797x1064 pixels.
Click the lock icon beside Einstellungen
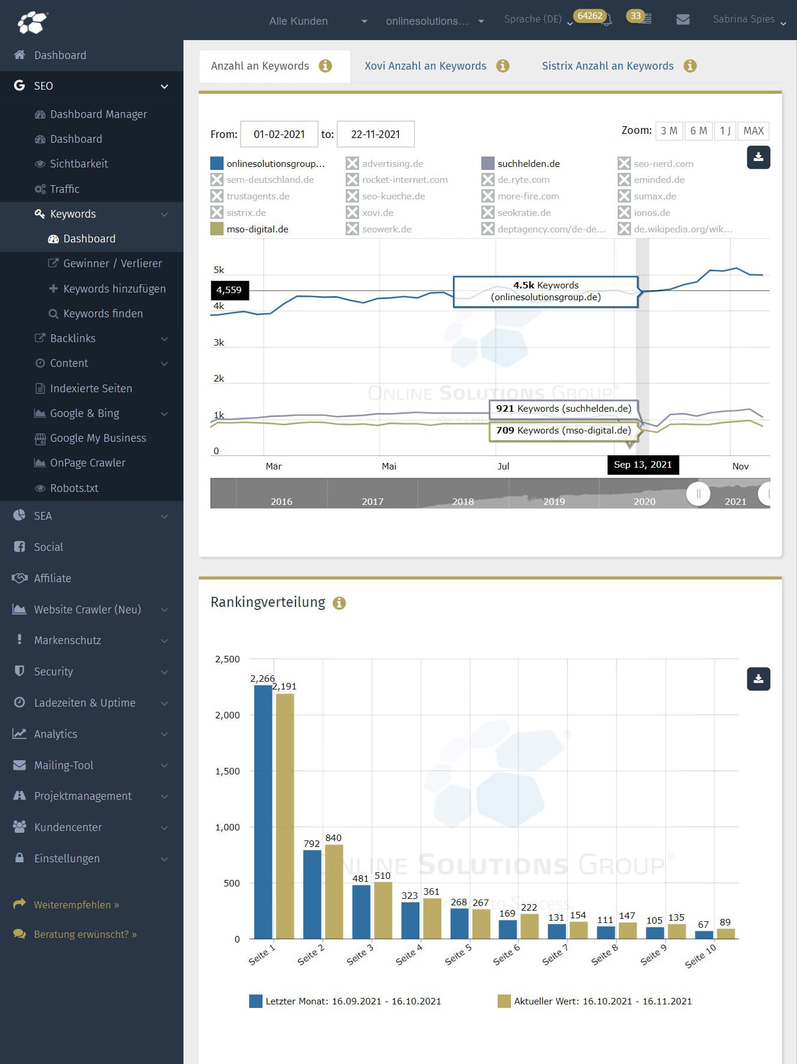pos(19,858)
